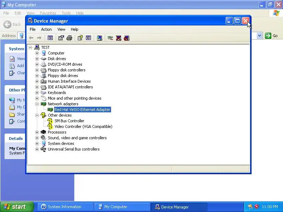Click the Show/Hide Action Pane toolbar icon
The width and height of the screenshot is (283, 212).
(x=88, y=38)
